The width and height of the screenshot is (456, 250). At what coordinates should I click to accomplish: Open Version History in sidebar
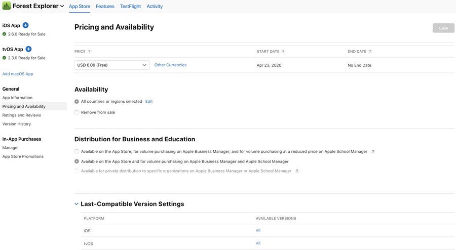[x=17, y=123]
